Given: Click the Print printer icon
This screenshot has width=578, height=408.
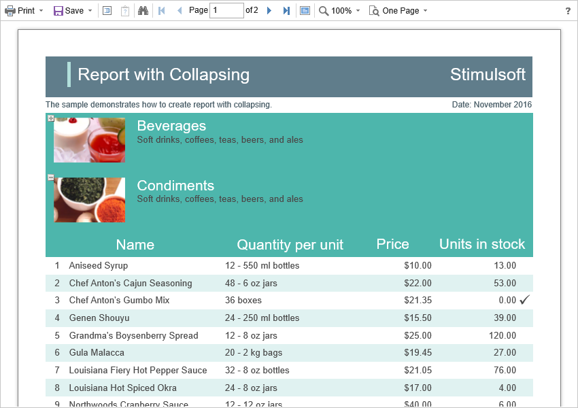Looking at the screenshot, I should pyautogui.click(x=10, y=11).
